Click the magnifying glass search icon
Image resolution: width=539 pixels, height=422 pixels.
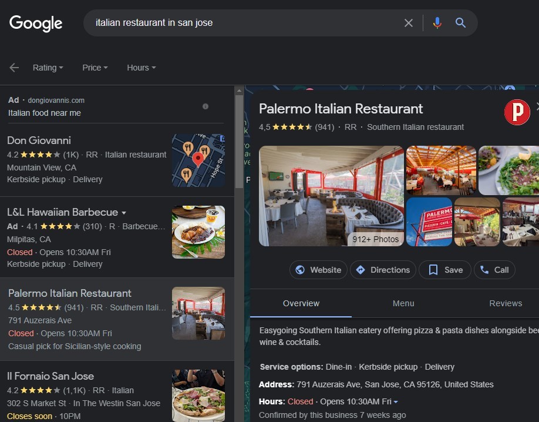click(x=460, y=23)
